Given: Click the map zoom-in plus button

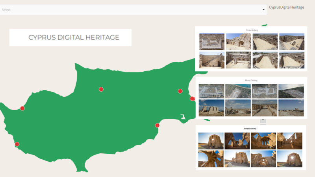Looking at the screenshot, I should click(x=263, y=120).
